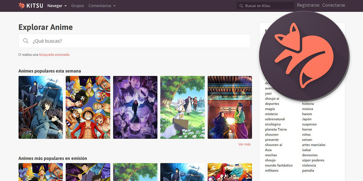
Task: Browse the presente category
Action: point(272,140)
